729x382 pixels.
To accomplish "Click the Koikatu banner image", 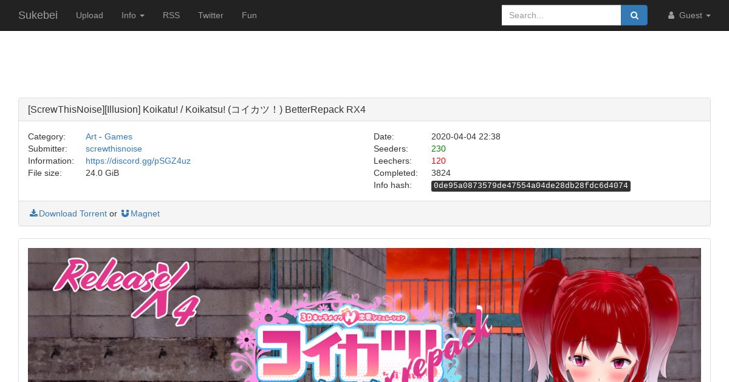I will [x=364, y=315].
